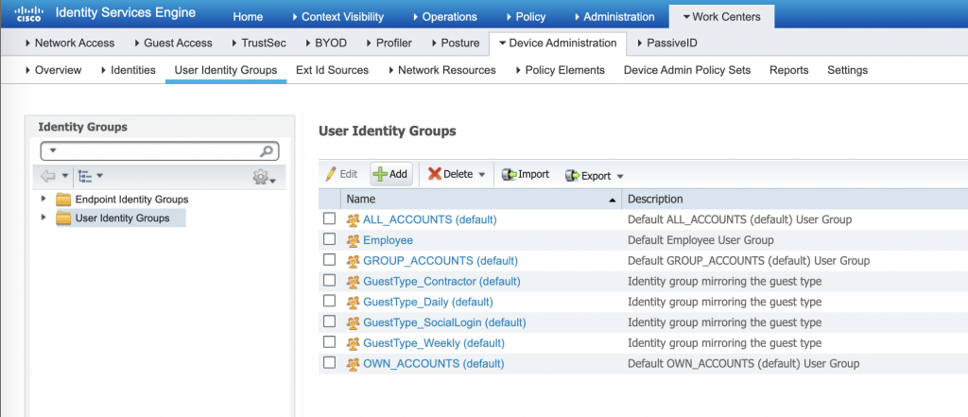Click the group icon beside GuestType_Weekly
This screenshot has height=417, width=968.
tap(353, 343)
